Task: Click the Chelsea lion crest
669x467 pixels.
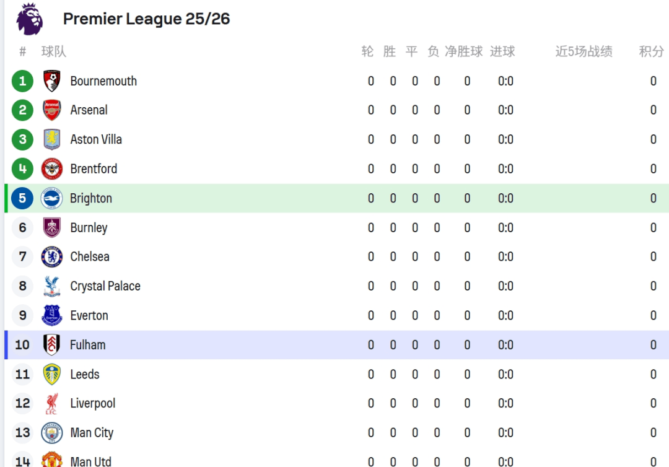Action: tap(52, 256)
